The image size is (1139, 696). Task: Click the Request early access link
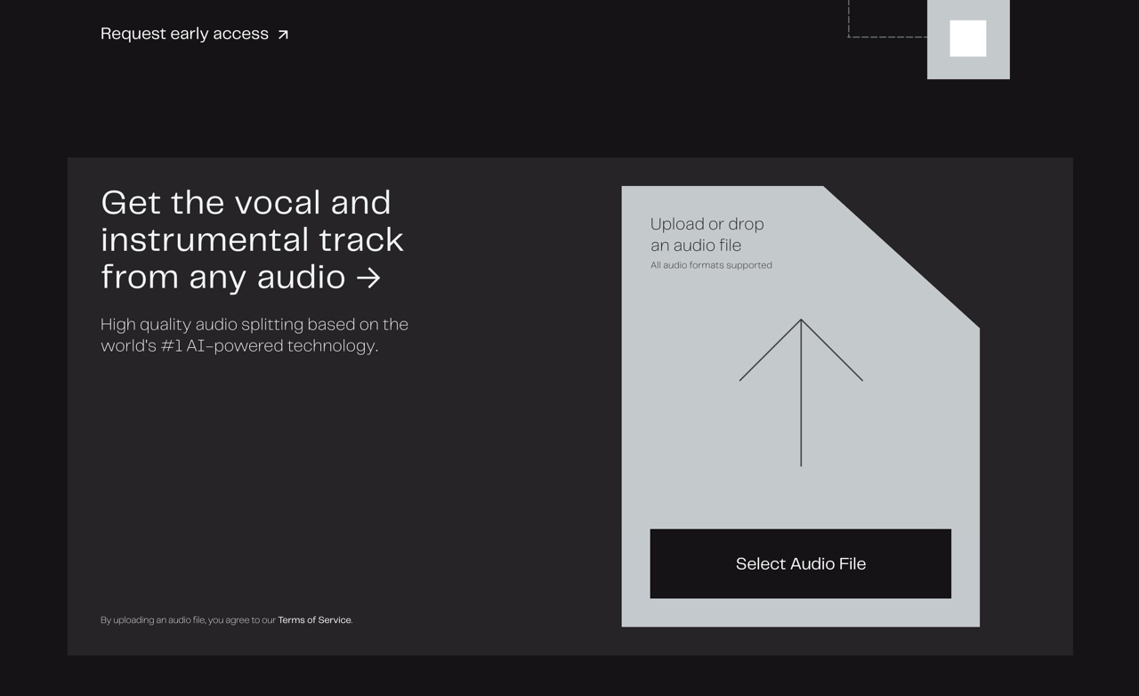click(184, 34)
